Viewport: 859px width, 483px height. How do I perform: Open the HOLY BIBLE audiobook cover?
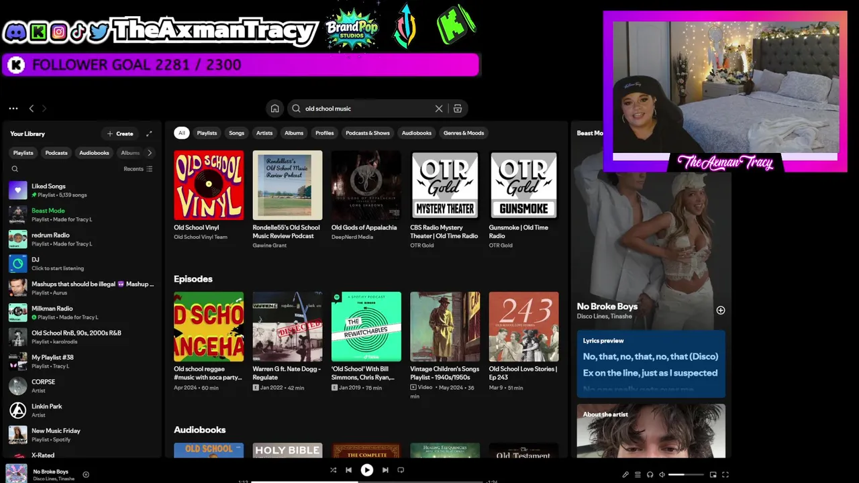(x=287, y=450)
